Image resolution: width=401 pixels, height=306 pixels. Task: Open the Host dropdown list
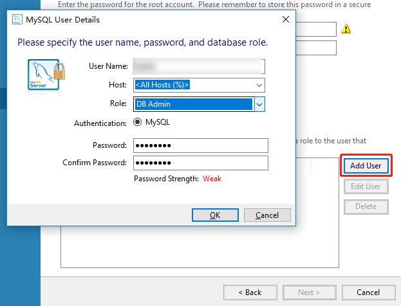pos(259,85)
